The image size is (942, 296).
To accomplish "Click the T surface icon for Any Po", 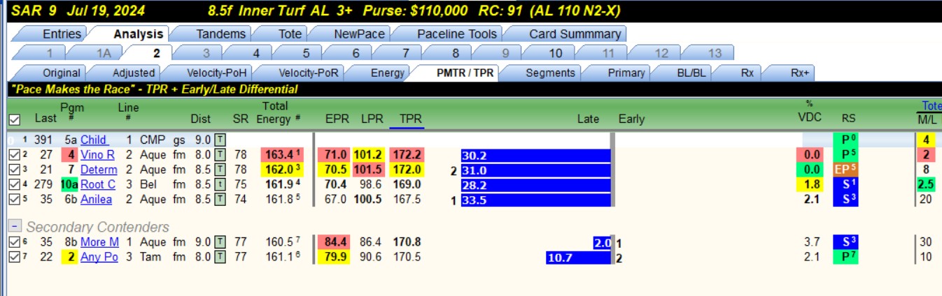I will [x=220, y=257].
